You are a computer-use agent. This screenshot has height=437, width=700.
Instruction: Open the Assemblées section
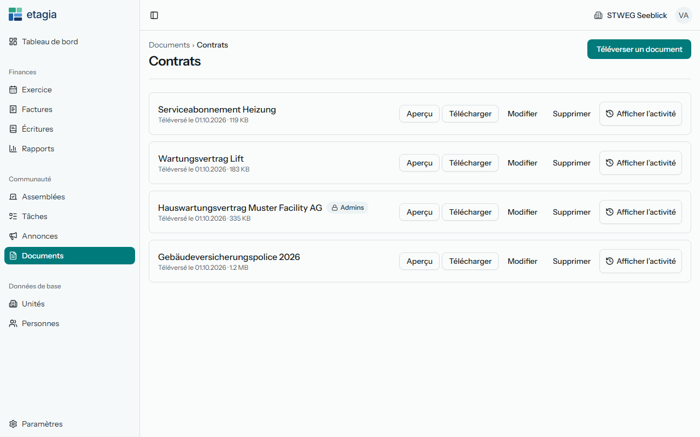(69, 197)
